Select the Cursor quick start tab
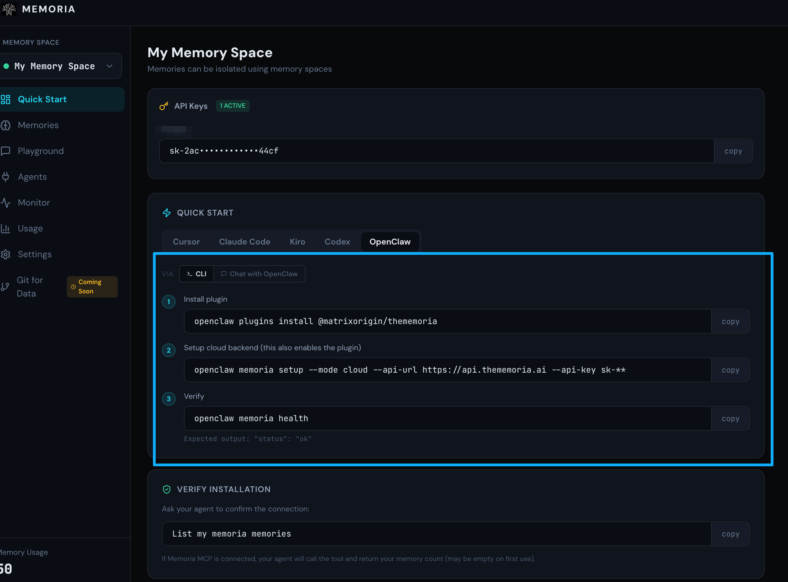The height and width of the screenshot is (582, 788). [186, 242]
